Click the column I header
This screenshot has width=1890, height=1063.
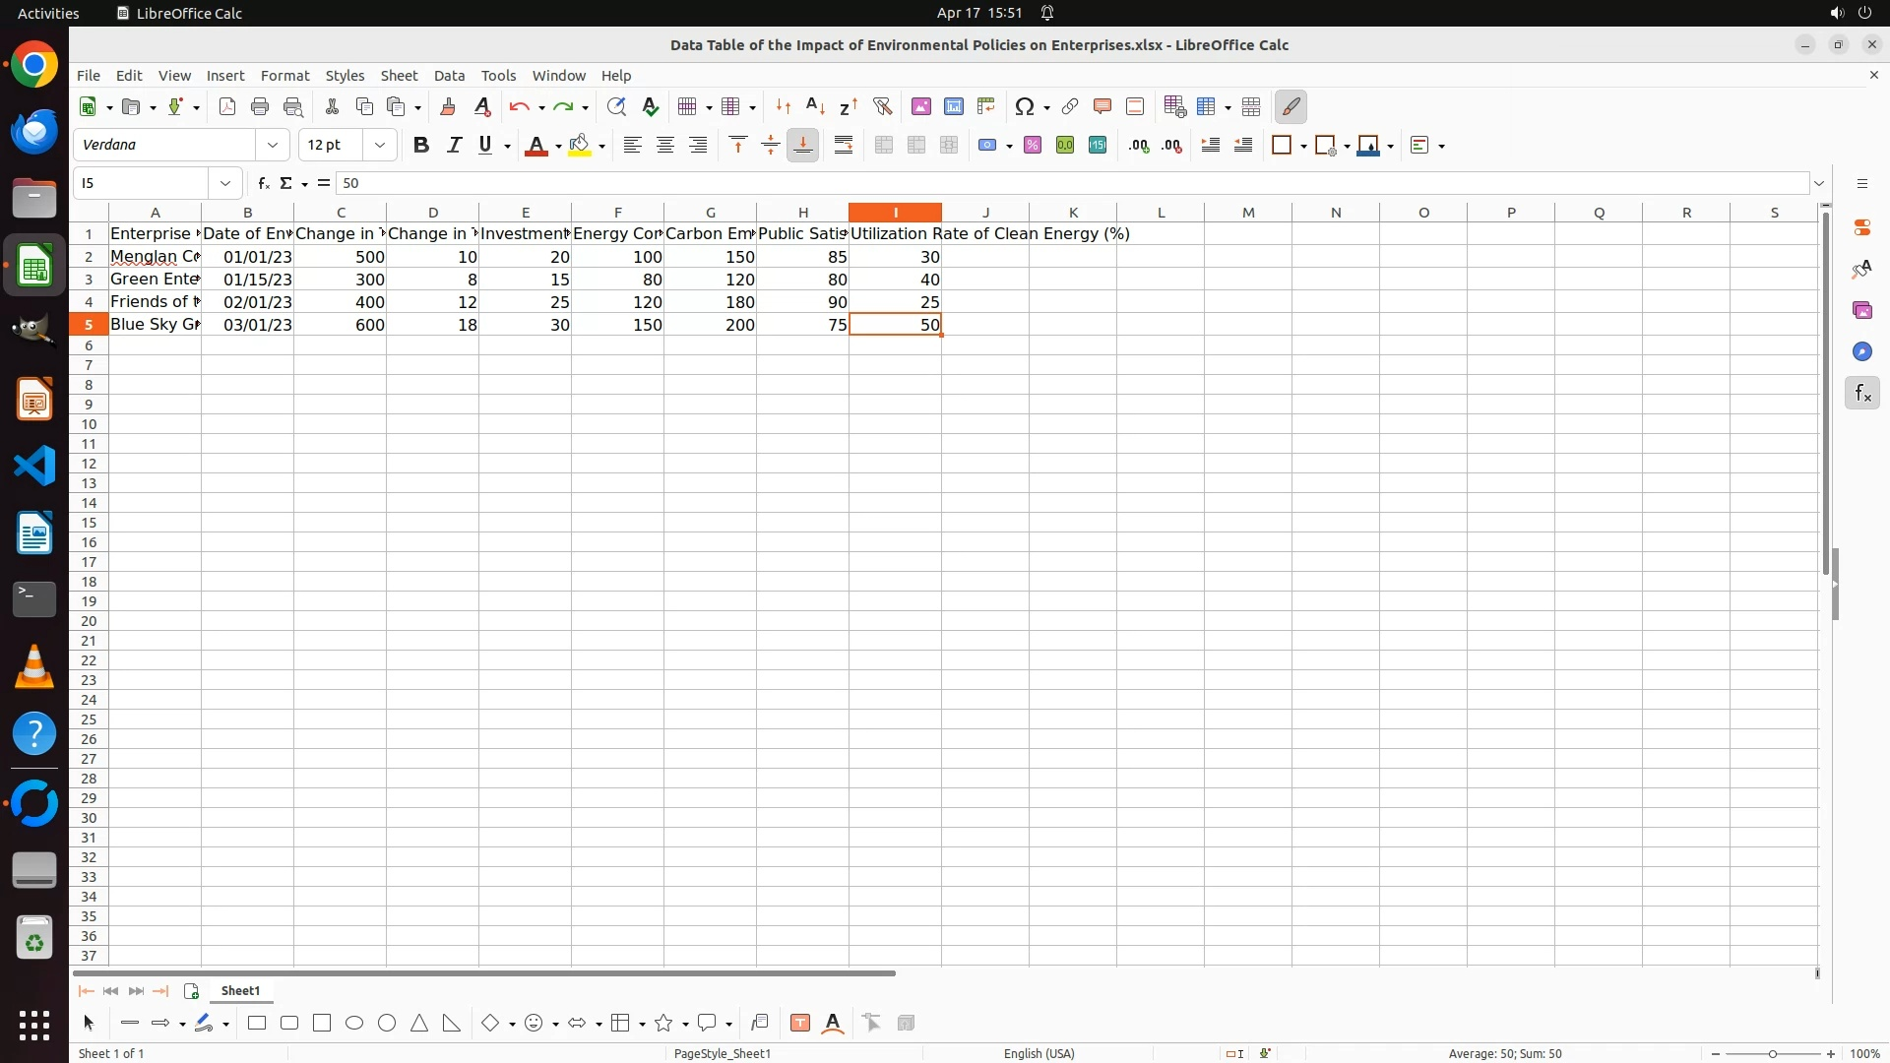point(895,213)
